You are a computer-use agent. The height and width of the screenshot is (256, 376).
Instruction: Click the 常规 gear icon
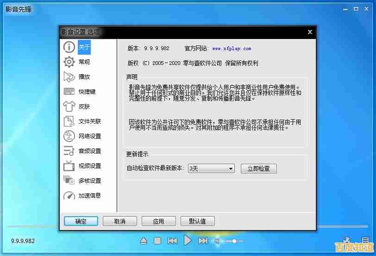69,62
